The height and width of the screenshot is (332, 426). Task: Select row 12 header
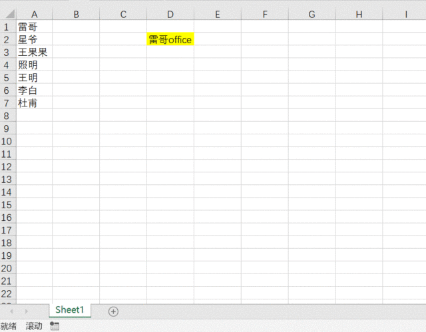8,167
